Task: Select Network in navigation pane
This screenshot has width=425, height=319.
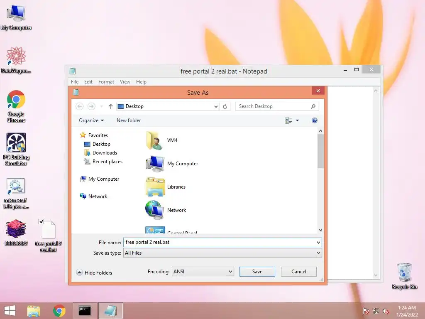Action: tap(93, 196)
